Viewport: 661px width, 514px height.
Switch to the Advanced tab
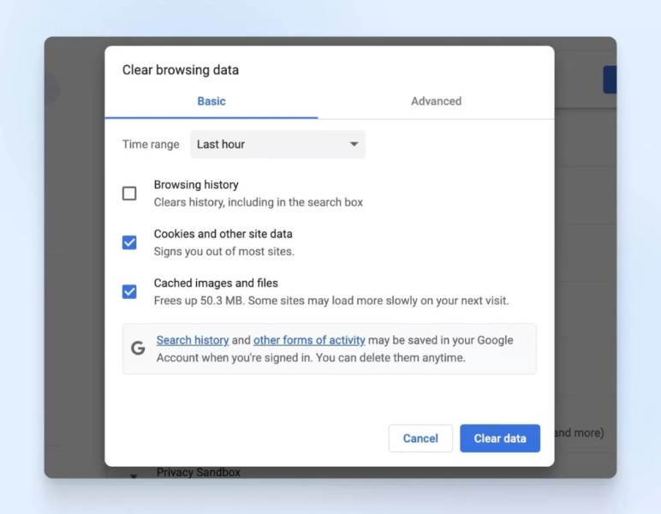436,101
